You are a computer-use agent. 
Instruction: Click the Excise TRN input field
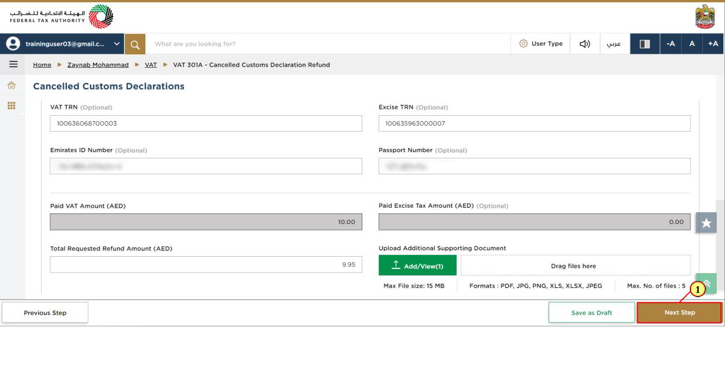click(x=535, y=123)
